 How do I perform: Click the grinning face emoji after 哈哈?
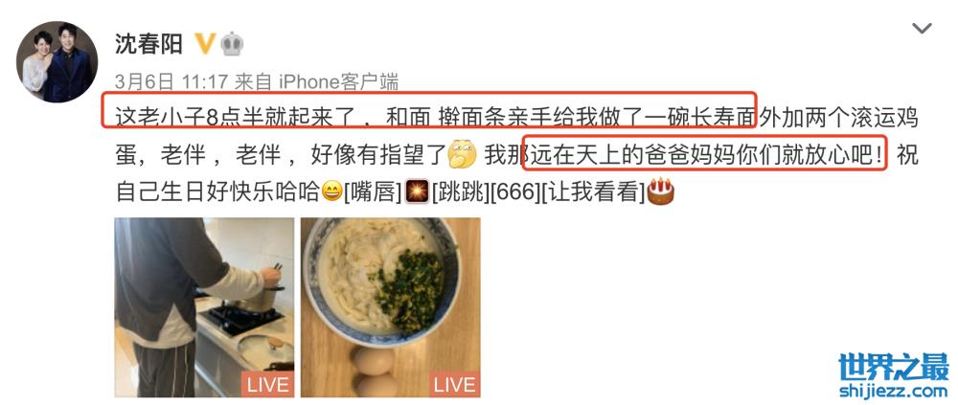pyautogui.click(x=331, y=193)
